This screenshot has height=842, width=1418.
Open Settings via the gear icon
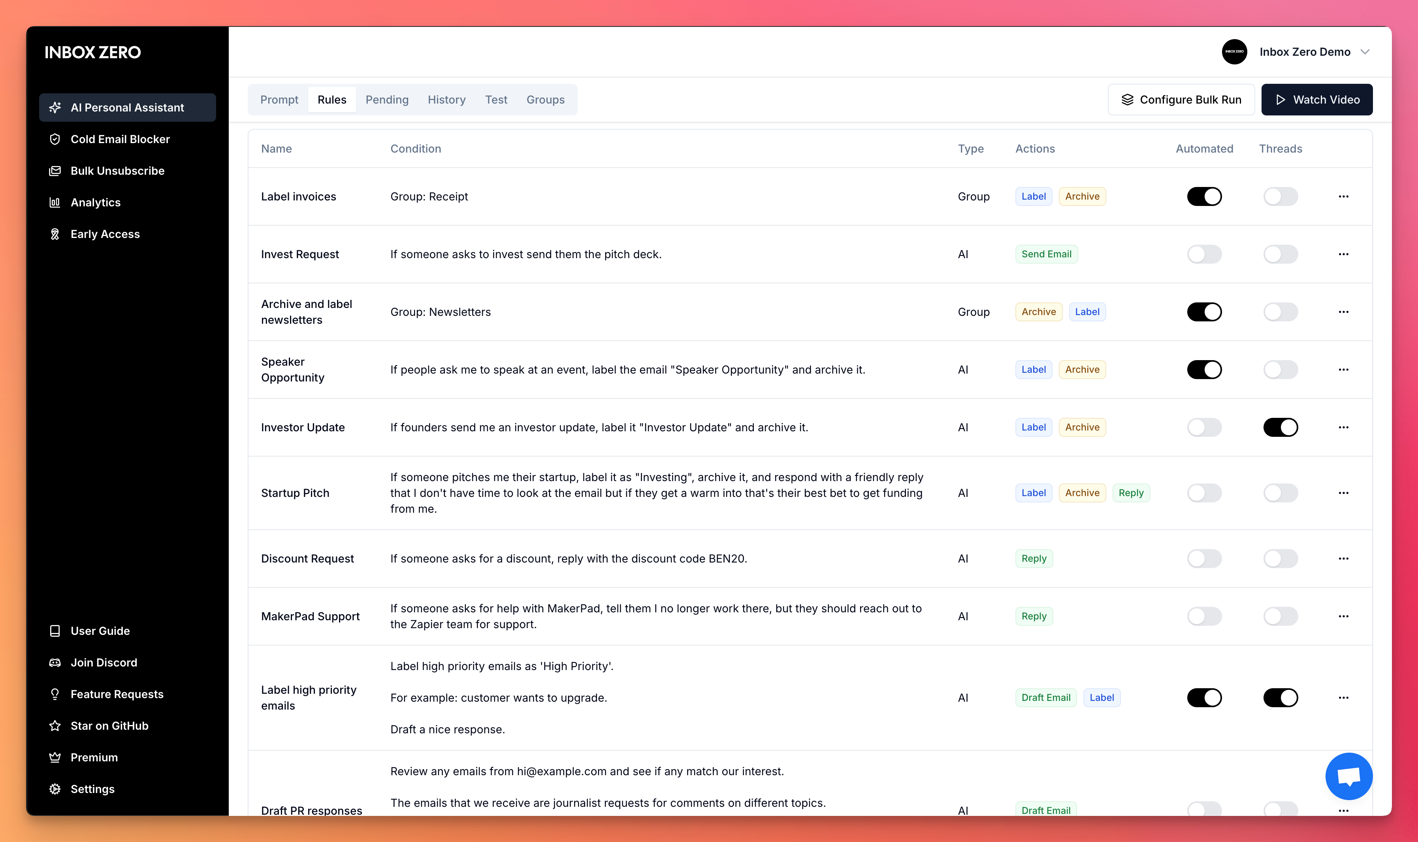(55, 789)
